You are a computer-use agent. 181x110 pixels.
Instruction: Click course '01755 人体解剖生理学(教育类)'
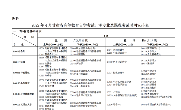pyautogui.click(x=122, y=95)
